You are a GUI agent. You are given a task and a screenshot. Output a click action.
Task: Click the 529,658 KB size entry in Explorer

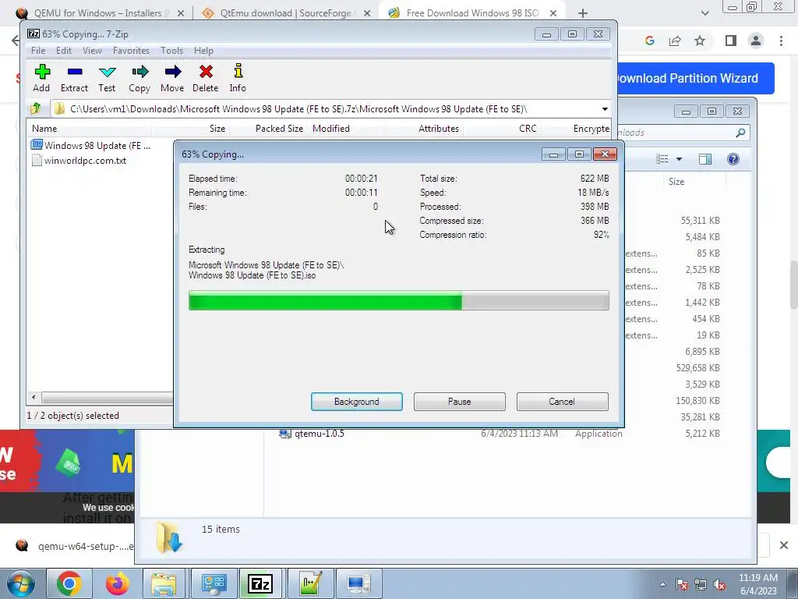(x=697, y=368)
